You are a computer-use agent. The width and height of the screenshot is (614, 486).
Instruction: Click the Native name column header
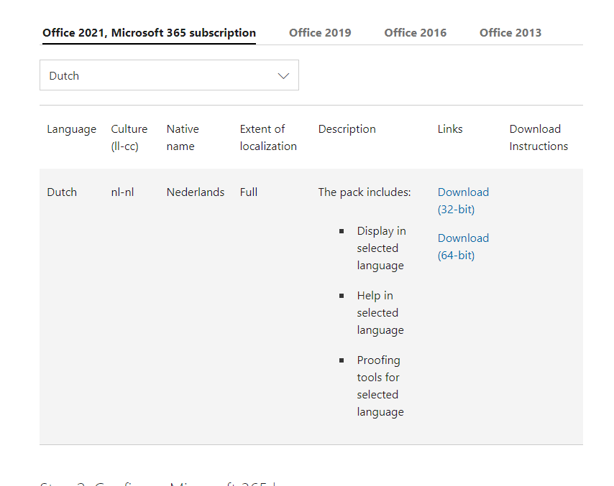point(183,137)
